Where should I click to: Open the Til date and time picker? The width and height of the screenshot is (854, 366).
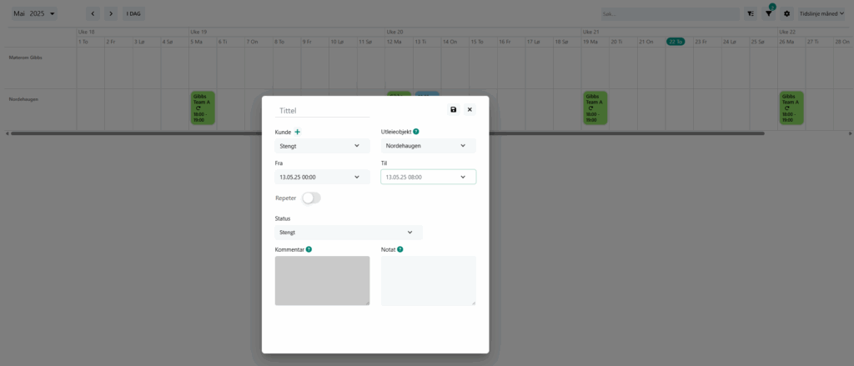click(x=428, y=177)
